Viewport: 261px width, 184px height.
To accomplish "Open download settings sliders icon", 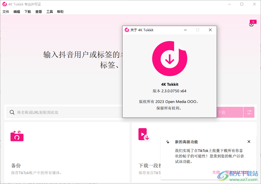I will click(249, 112).
